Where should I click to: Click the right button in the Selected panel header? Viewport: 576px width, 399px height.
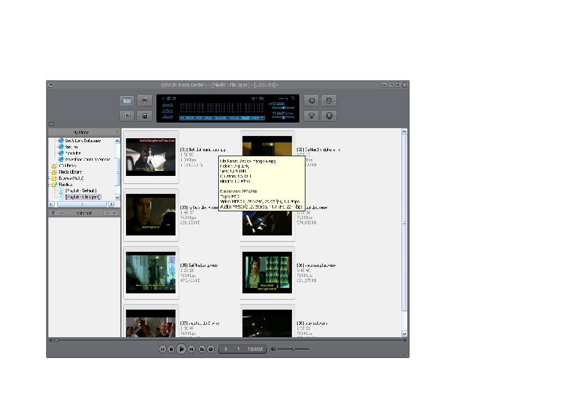(x=111, y=213)
